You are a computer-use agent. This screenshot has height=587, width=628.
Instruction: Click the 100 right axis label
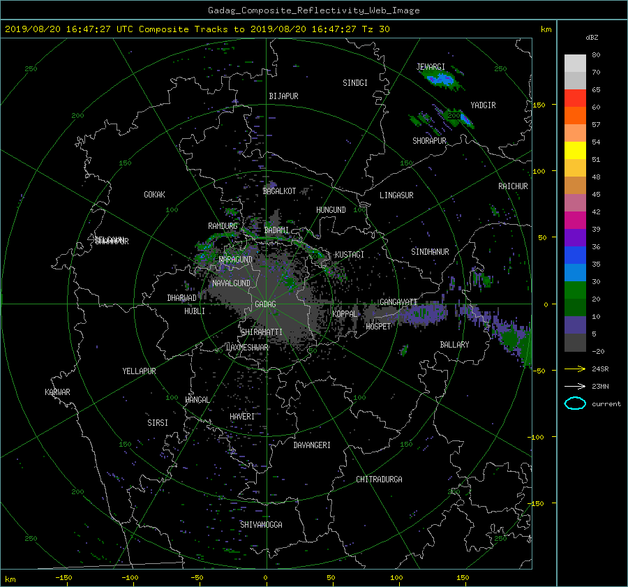click(539, 172)
